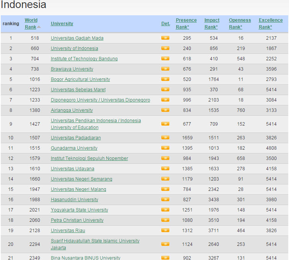The height and width of the screenshot is (260, 289).
Task: Open Syarif Hidayatullah State Islamic University link
Action: (x=95, y=244)
